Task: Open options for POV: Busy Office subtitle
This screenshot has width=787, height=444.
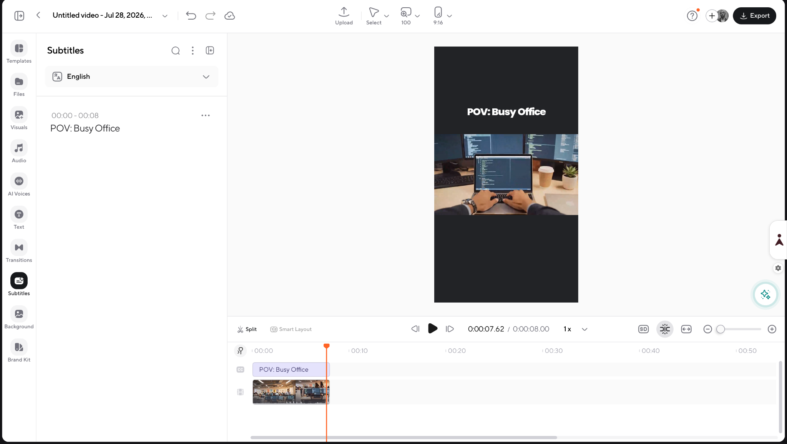Action: tap(206, 115)
